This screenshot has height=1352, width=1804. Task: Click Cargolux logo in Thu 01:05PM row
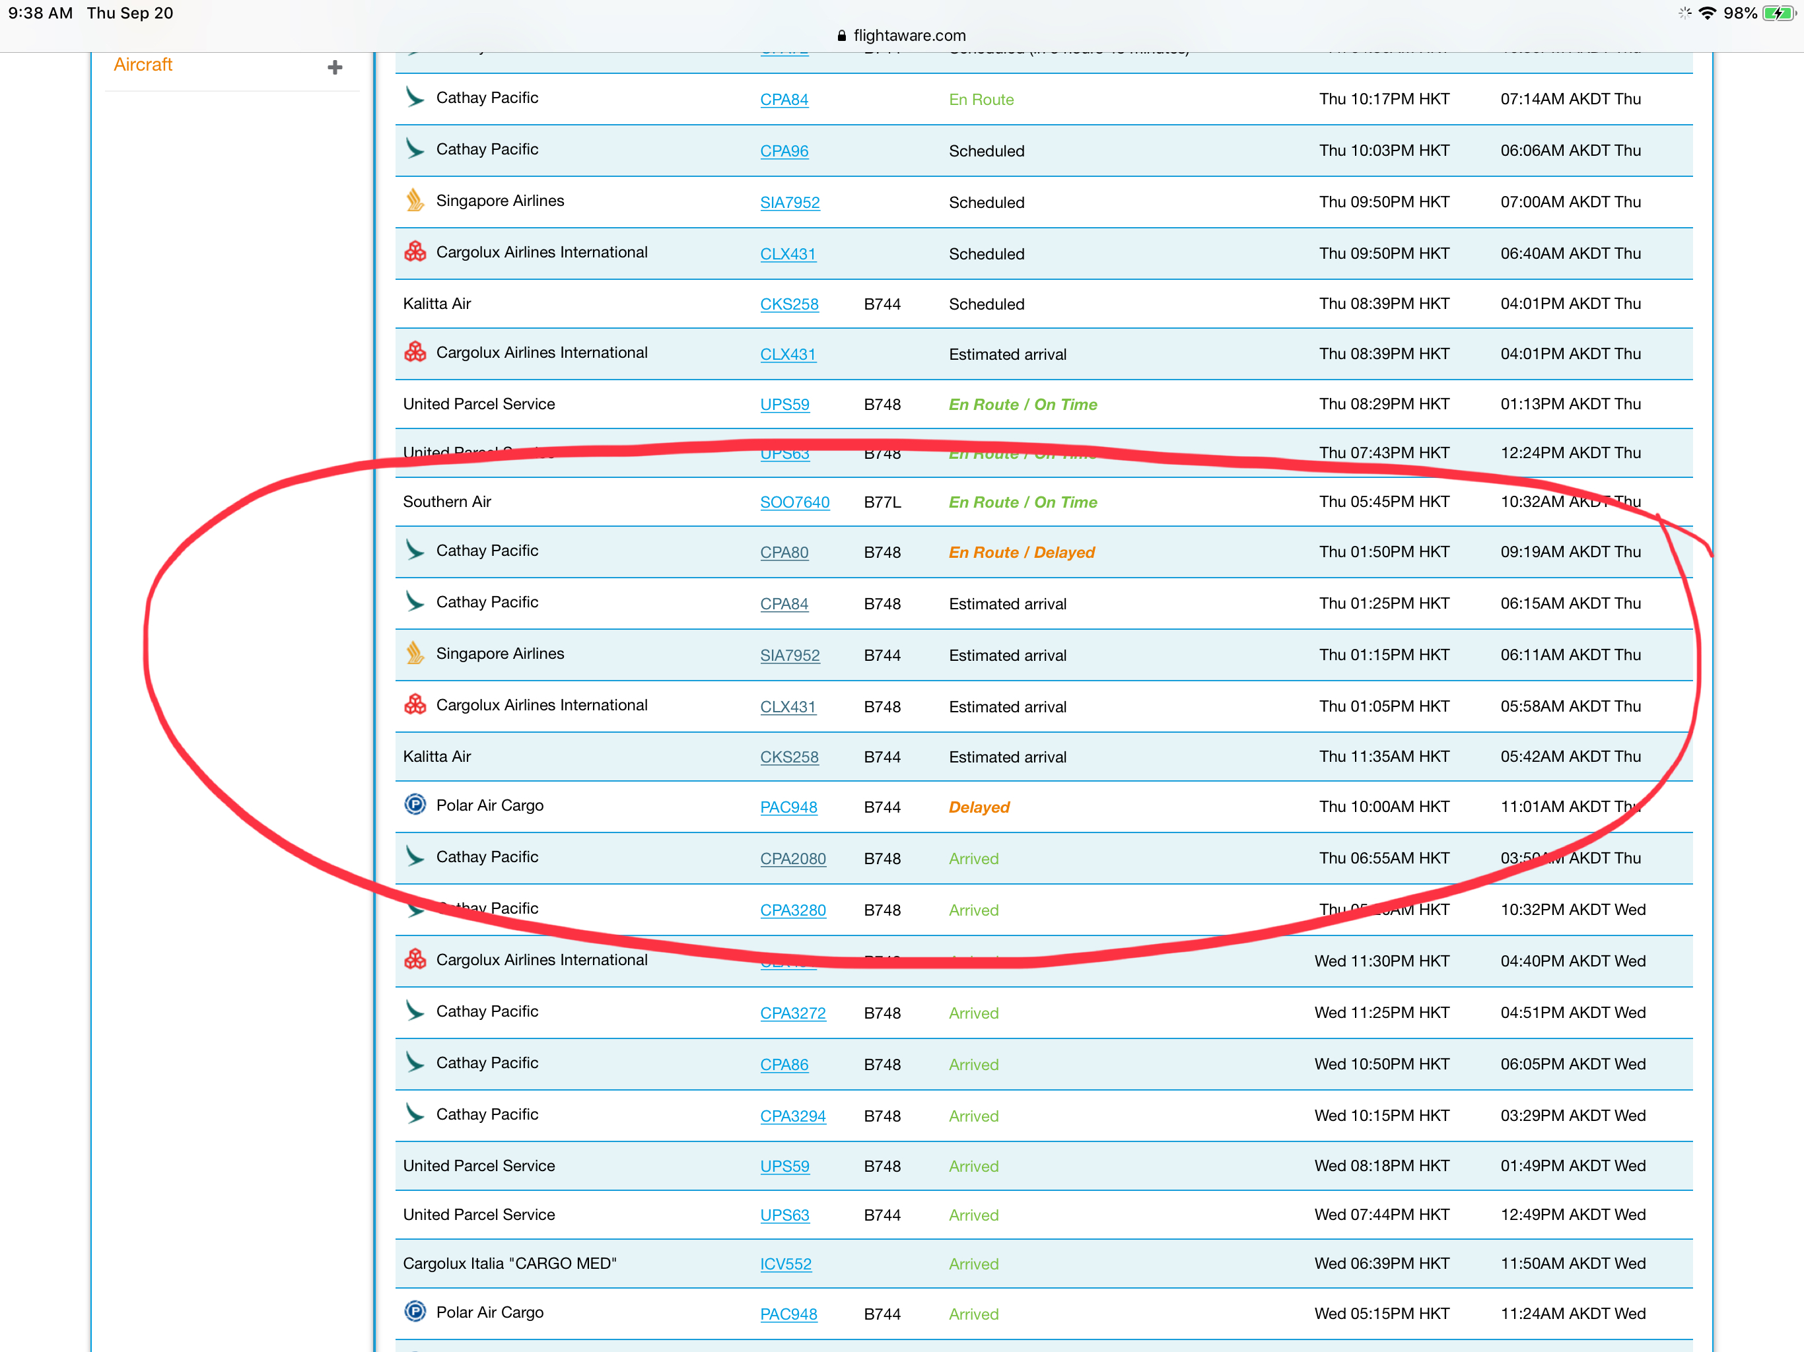coord(415,704)
